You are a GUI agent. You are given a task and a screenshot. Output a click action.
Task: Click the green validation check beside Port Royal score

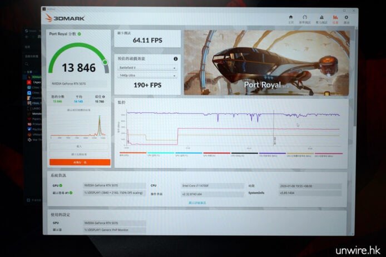80,34
